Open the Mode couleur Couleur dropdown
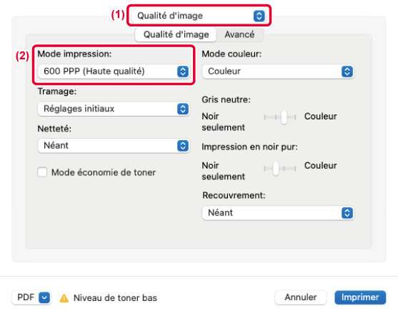The width and height of the screenshot is (398, 316). [x=278, y=71]
